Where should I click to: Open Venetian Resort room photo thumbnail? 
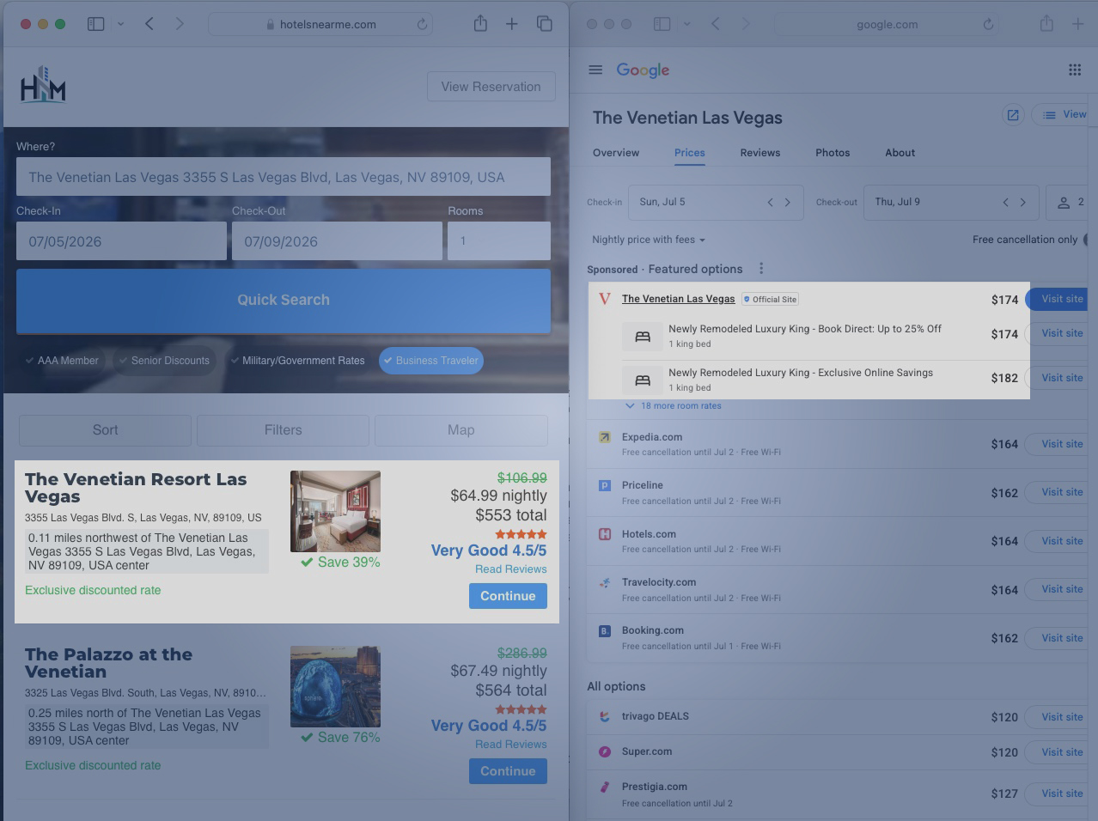[335, 511]
